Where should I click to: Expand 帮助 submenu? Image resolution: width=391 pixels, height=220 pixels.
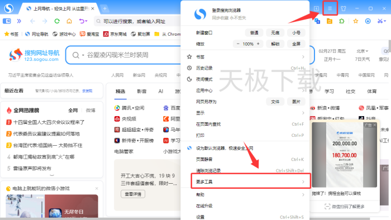tap(246, 194)
